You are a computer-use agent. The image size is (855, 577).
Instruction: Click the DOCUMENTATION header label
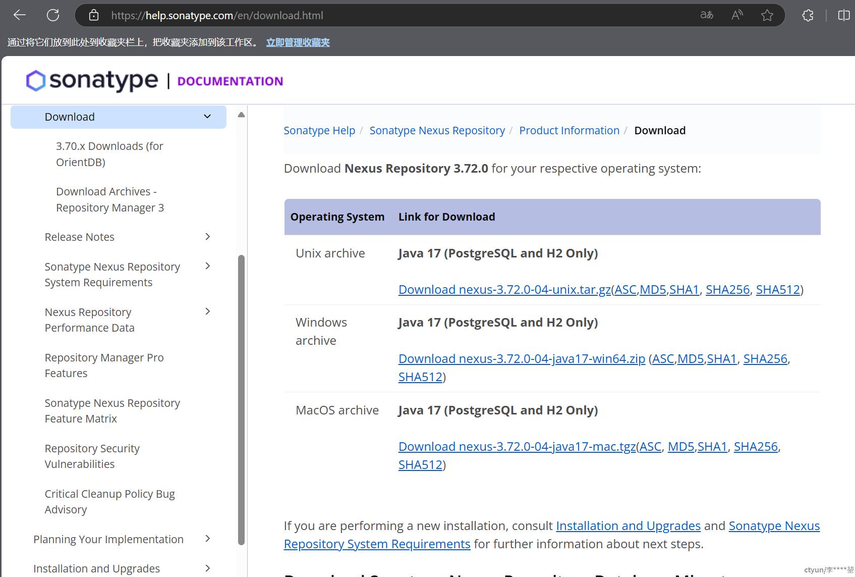coord(230,81)
